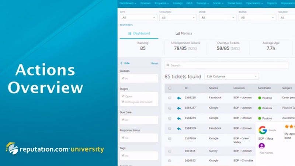The width and height of the screenshot is (295, 166).
Task: Open the Location filter dropdown
Action: coord(178,17)
